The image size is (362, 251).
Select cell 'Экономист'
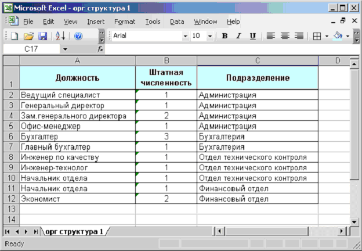point(77,199)
